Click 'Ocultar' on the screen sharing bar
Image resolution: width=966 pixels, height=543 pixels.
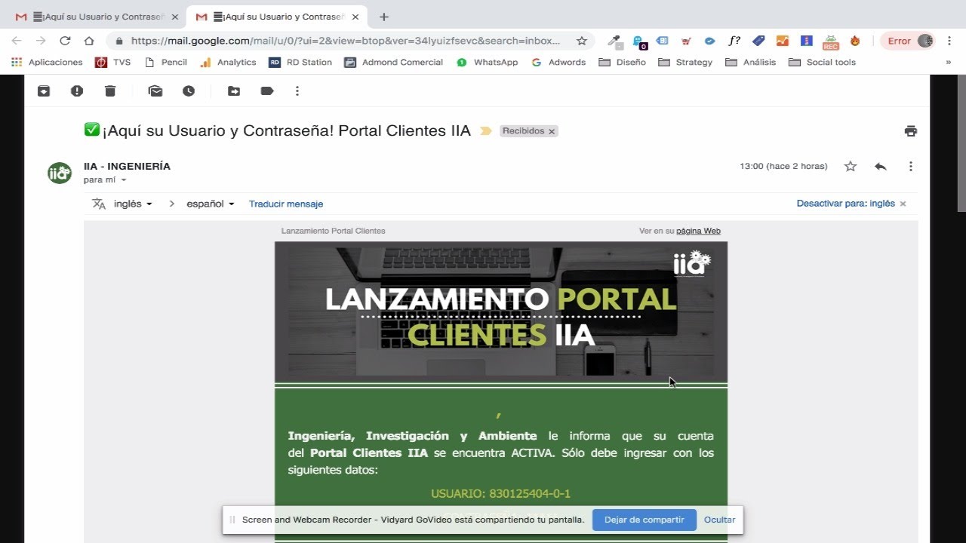[x=719, y=520]
